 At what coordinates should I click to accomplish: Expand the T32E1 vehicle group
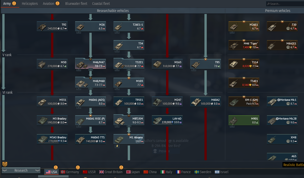129,69
